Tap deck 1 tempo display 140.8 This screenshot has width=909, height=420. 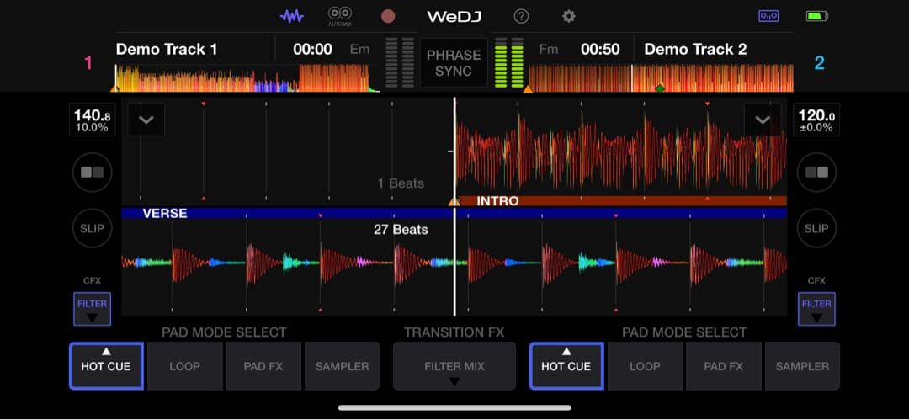(x=92, y=120)
